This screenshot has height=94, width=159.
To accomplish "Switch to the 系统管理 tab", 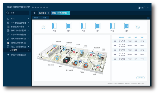I will click(x=43, y=13).
